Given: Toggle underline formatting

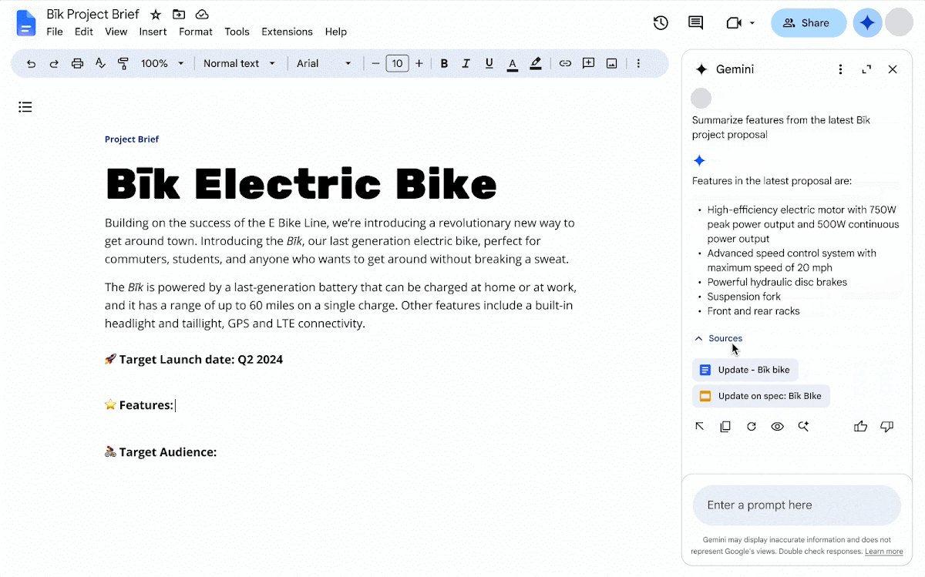Looking at the screenshot, I should pyautogui.click(x=489, y=64).
